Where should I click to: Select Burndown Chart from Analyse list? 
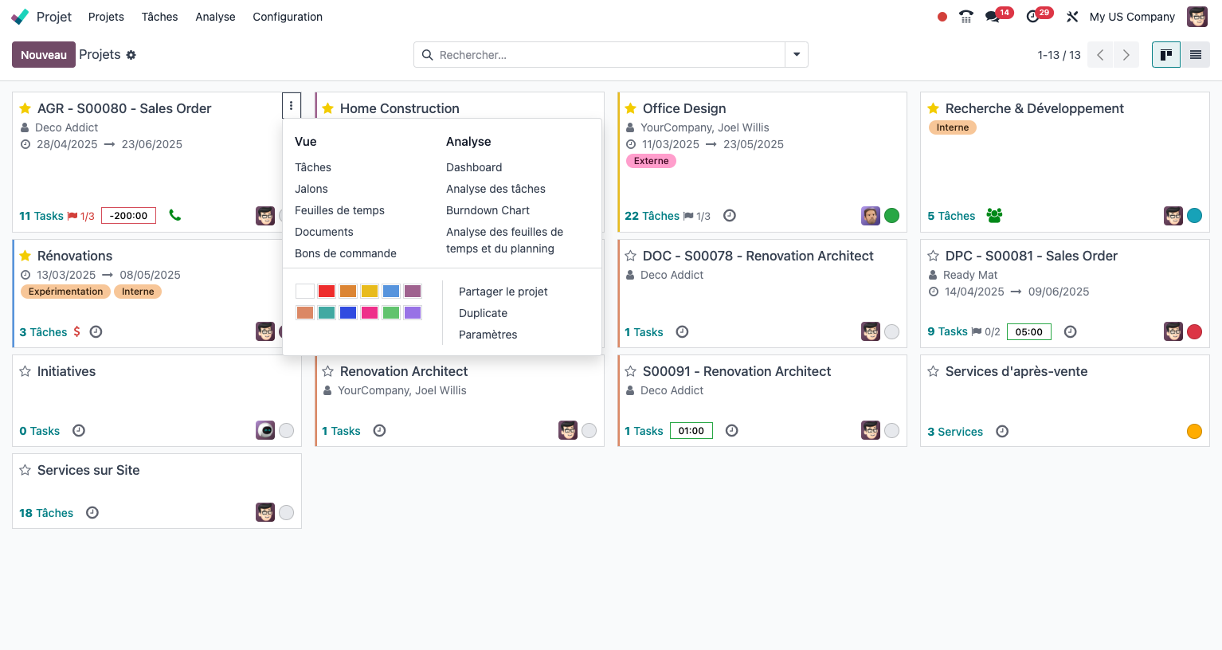pos(488,210)
